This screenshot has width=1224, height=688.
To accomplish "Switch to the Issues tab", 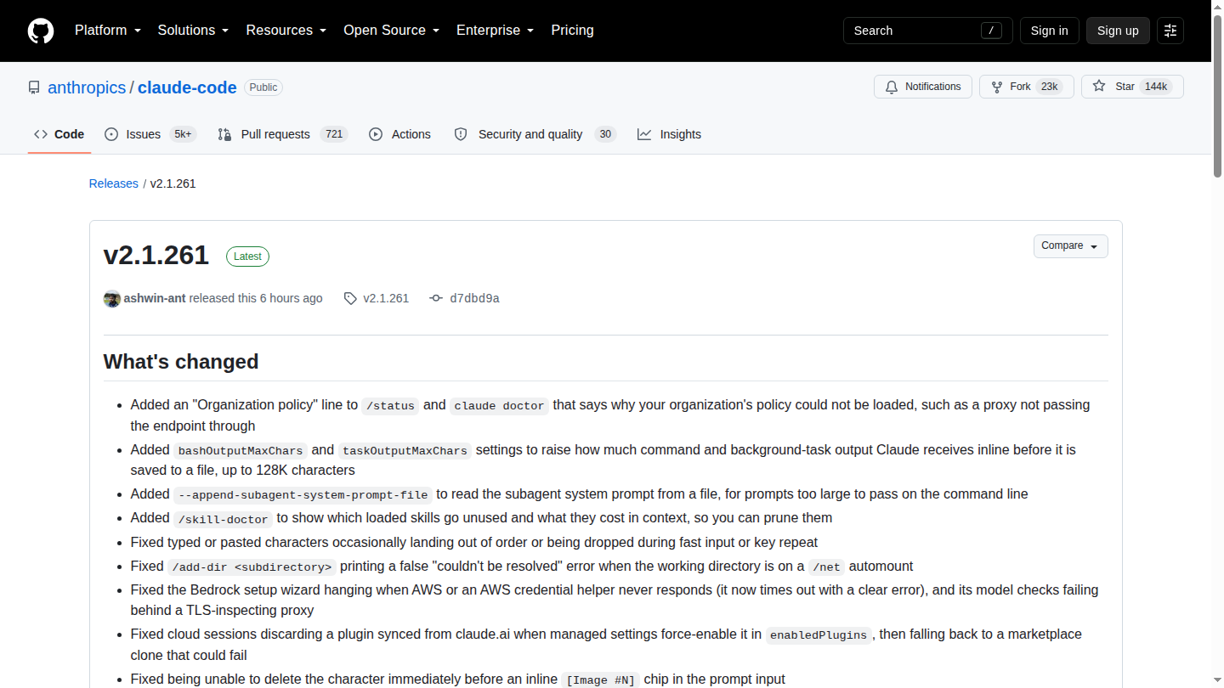I will click(x=150, y=134).
